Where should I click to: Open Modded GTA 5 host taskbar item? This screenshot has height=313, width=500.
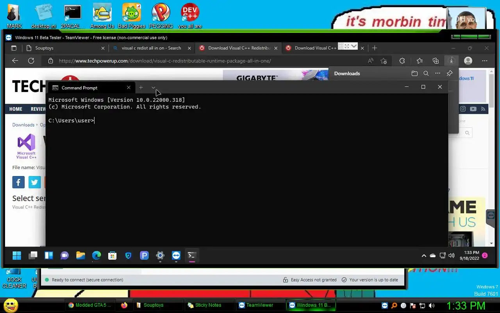[89, 305]
